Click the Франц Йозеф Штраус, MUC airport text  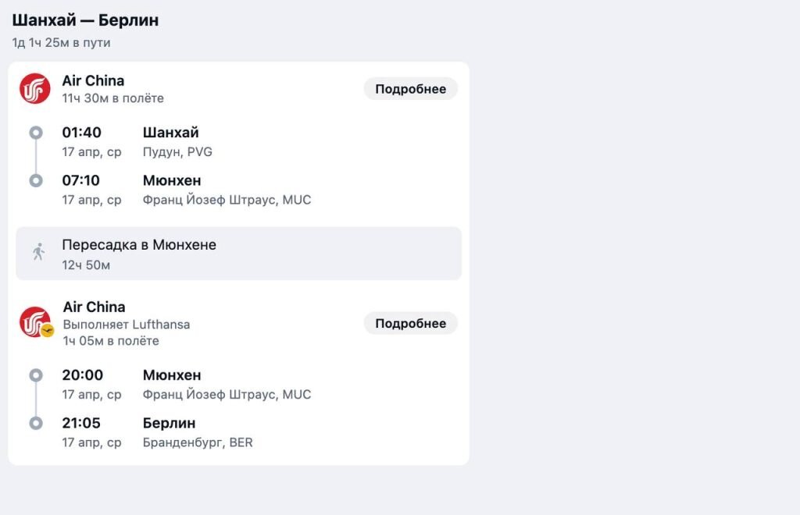click(227, 200)
